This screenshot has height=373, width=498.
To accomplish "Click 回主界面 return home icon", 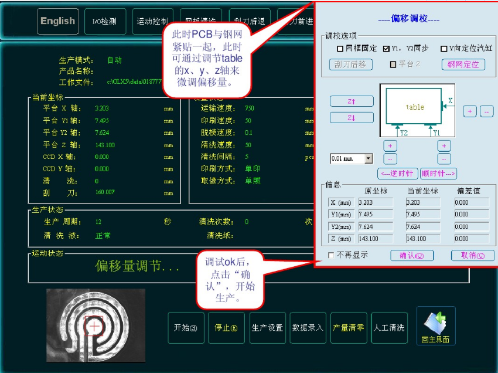I will 435,325.
